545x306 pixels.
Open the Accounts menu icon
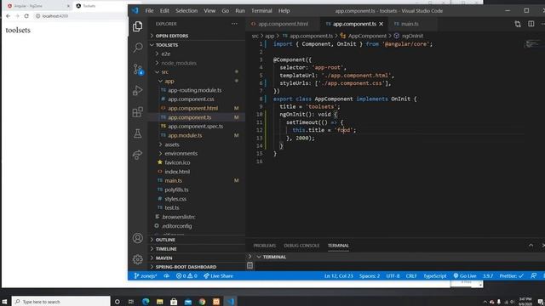pos(138,238)
